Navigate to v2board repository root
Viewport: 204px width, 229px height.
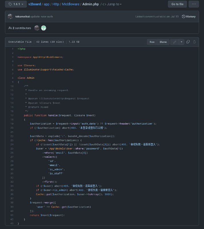pos(34,4)
